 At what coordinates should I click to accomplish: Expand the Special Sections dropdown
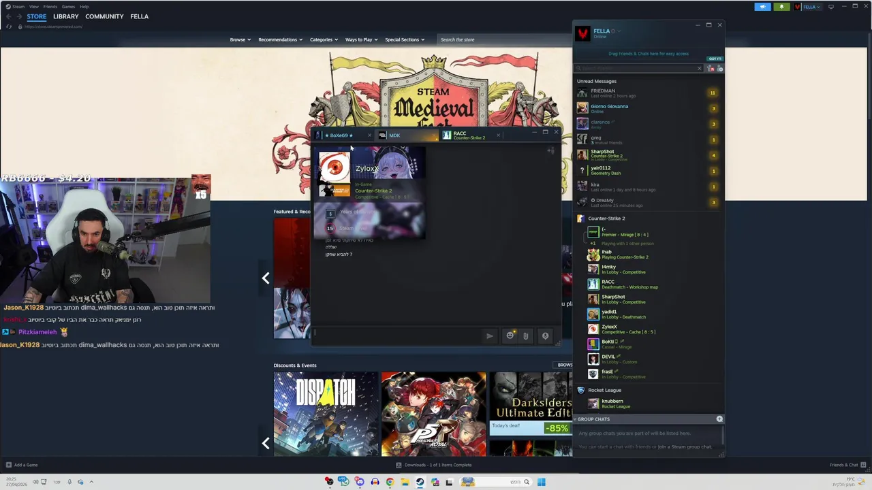[405, 39]
